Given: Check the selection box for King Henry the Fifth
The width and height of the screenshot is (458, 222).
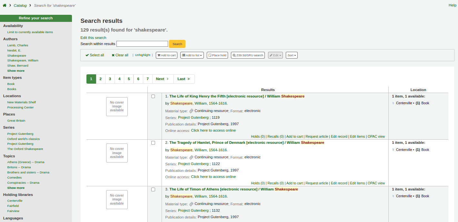Looking at the screenshot, I should click(x=153, y=96).
